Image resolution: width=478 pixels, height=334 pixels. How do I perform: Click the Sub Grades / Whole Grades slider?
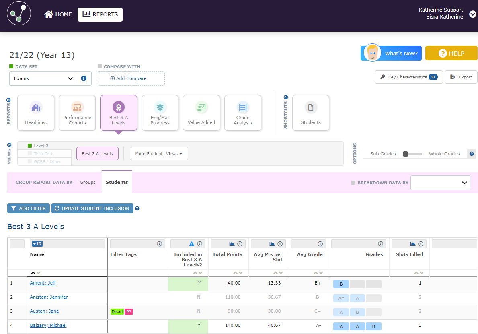point(412,154)
